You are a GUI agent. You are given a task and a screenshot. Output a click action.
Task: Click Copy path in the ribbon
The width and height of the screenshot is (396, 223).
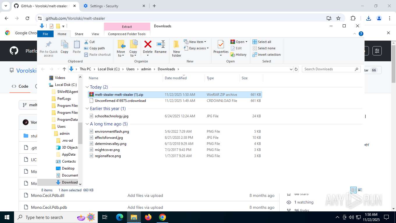94,48
